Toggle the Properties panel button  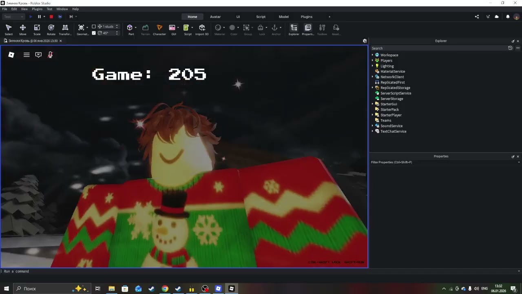(x=308, y=29)
